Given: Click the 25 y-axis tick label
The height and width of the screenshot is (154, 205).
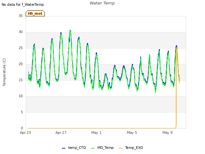Looking at the screenshot, I should [20, 48].
